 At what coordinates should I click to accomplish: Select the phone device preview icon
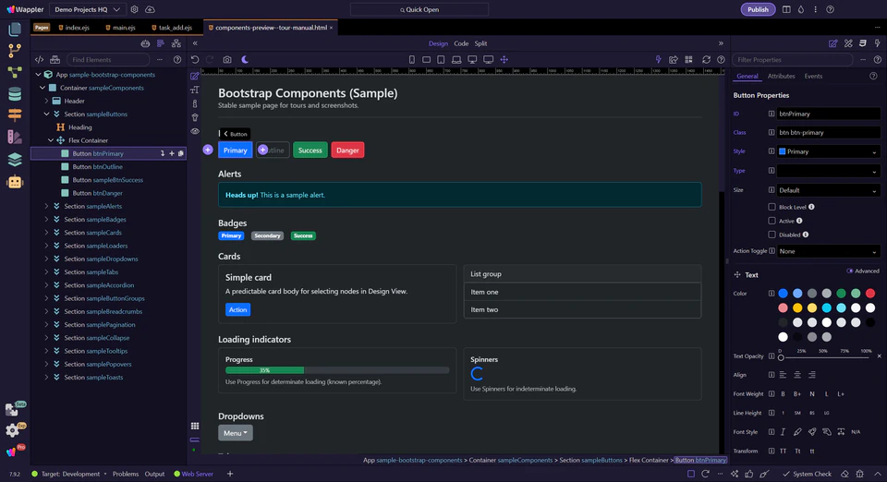point(412,59)
